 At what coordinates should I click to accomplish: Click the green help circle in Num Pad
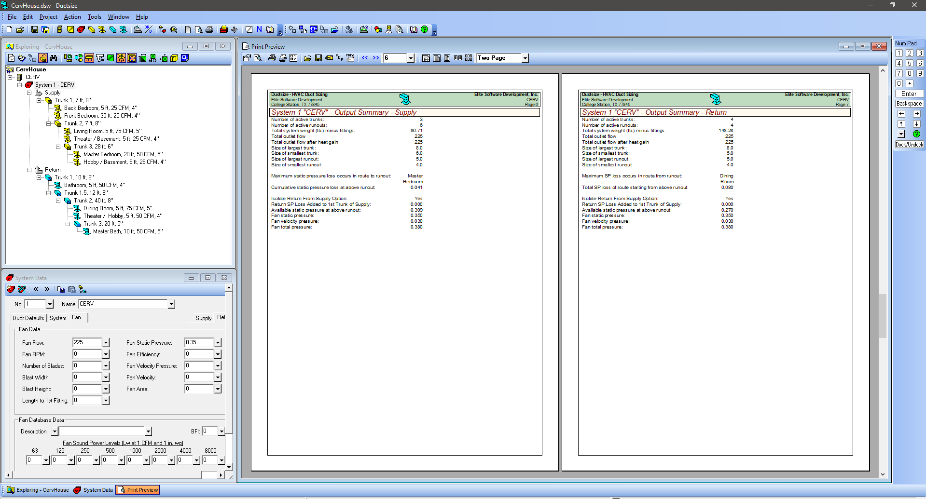tap(917, 134)
